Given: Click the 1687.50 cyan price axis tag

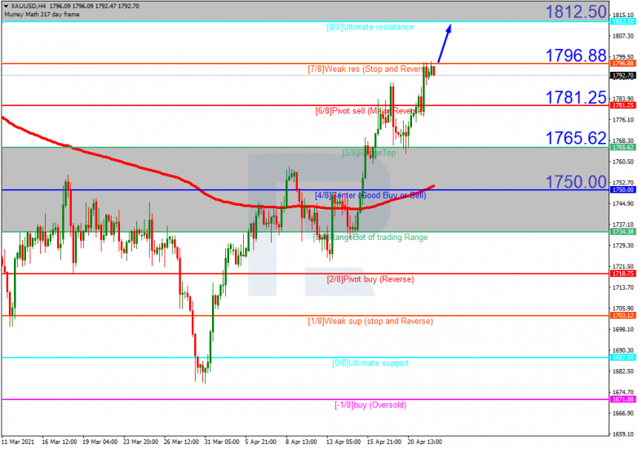Looking at the screenshot, I should [x=623, y=358].
